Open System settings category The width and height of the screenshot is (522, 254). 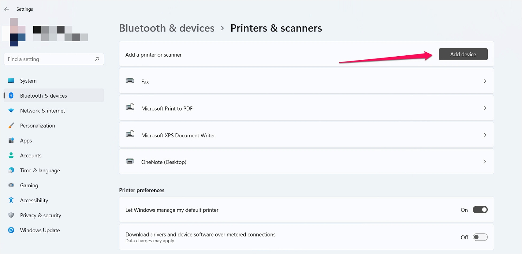pos(54,81)
